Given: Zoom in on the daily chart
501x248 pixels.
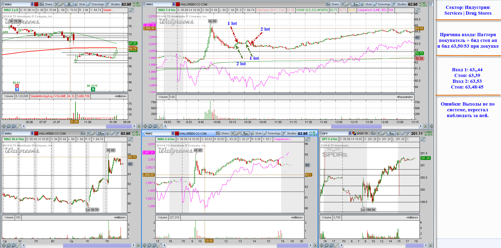Looking at the screenshot, I should (9, 126).
